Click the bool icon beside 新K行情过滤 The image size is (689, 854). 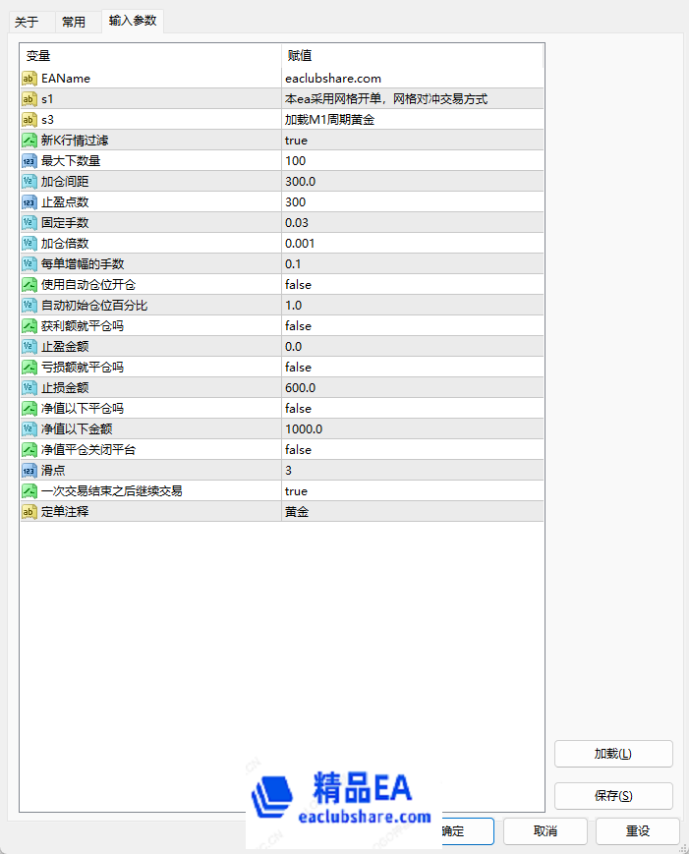coord(29,141)
